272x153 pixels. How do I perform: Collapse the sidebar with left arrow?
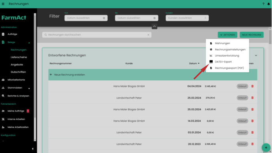32,149
